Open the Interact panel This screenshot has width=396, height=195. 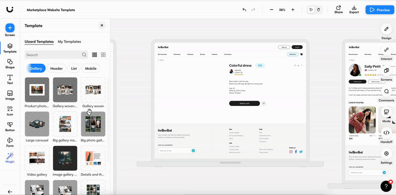386,49
